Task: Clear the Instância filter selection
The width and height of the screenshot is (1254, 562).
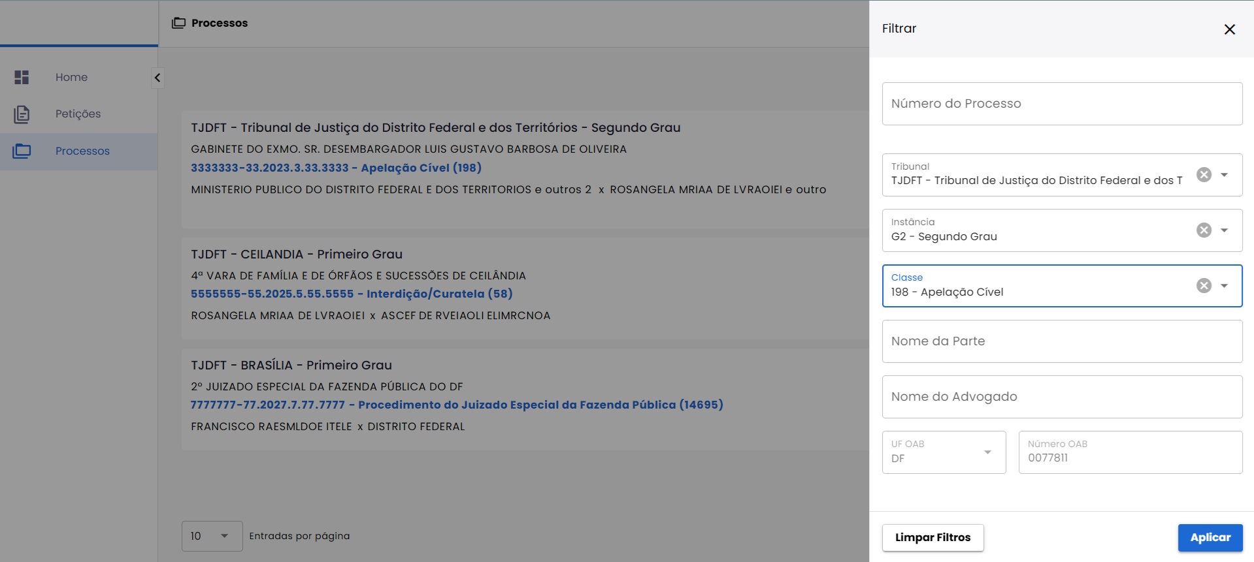Action: [1204, 230]
